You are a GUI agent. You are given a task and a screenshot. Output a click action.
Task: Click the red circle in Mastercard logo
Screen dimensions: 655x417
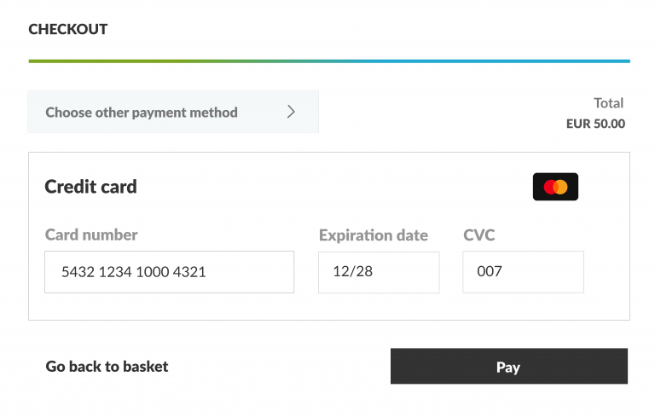[x=549, y=187]
